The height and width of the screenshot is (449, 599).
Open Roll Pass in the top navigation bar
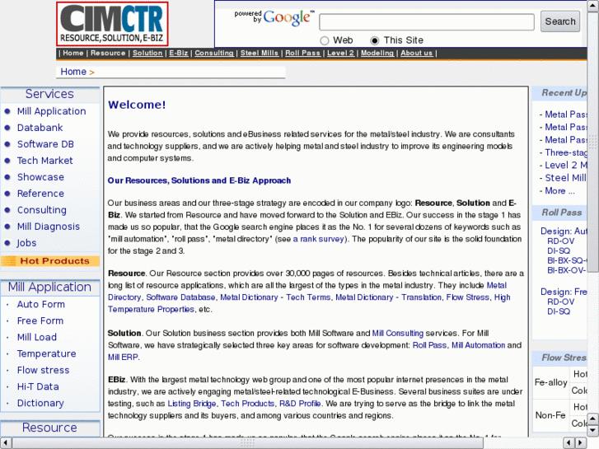pyautogui.click(x=302, y=53)
